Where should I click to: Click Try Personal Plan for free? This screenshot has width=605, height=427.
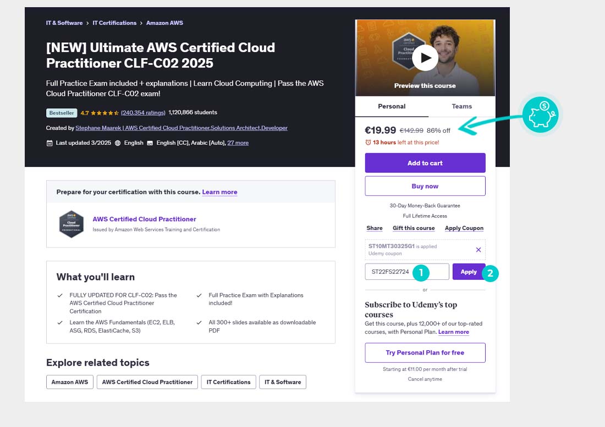[425, 353]
